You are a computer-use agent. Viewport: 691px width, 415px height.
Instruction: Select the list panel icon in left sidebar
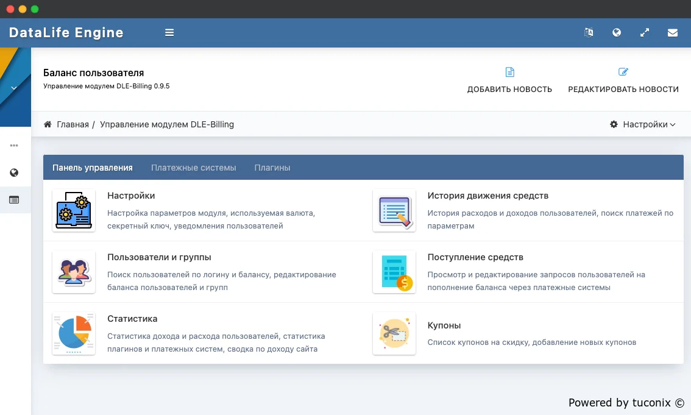(x=14, y=200)
